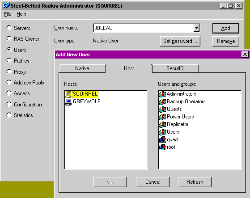Select the RAS Clients radio button
Viewport: 250px width, 198px height.
click(9, 39)
